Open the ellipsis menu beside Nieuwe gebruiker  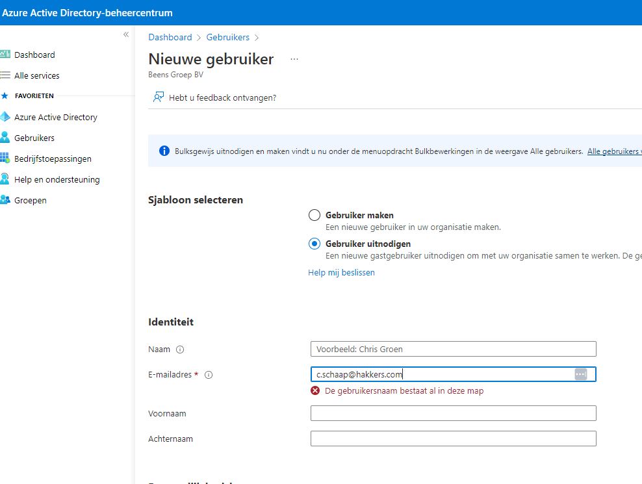coord(294,59)
